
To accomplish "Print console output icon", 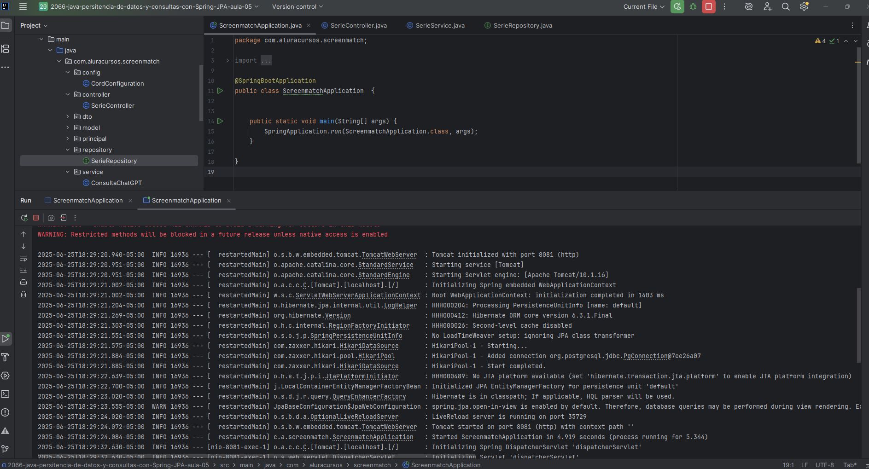I will tap(23, 282).
